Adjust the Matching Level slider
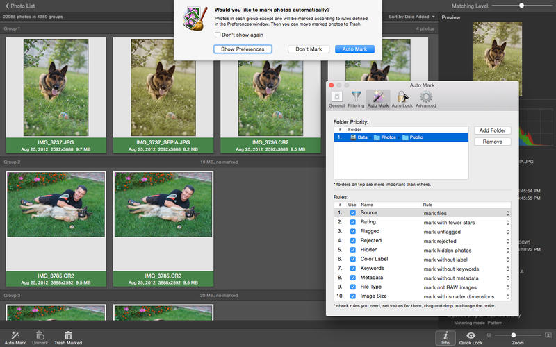556x347 pixels. pyautogui.click(x=521, y=6)
